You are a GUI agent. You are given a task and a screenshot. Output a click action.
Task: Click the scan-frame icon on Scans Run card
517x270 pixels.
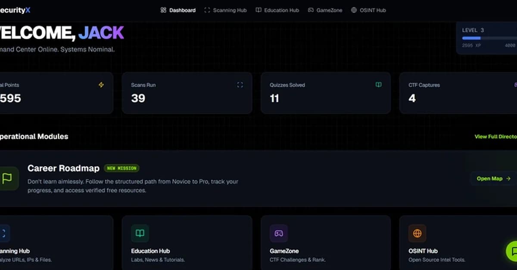tap(240, 85)
